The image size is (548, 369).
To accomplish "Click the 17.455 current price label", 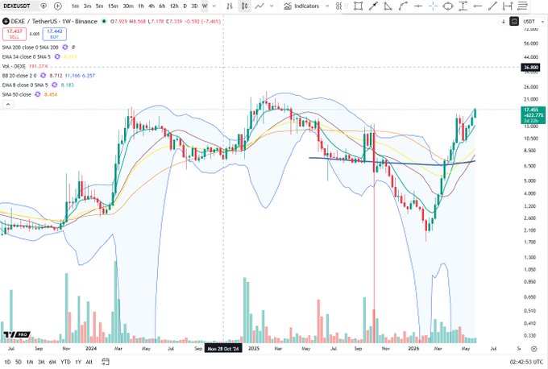I will point(533,115).
